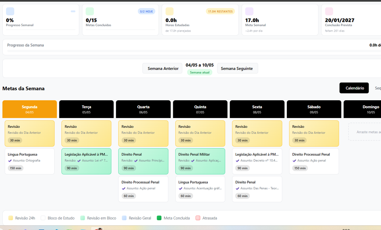Click the 04/05 a 10/05 week range
Viewport: 381px width, 230px height.
200,65
